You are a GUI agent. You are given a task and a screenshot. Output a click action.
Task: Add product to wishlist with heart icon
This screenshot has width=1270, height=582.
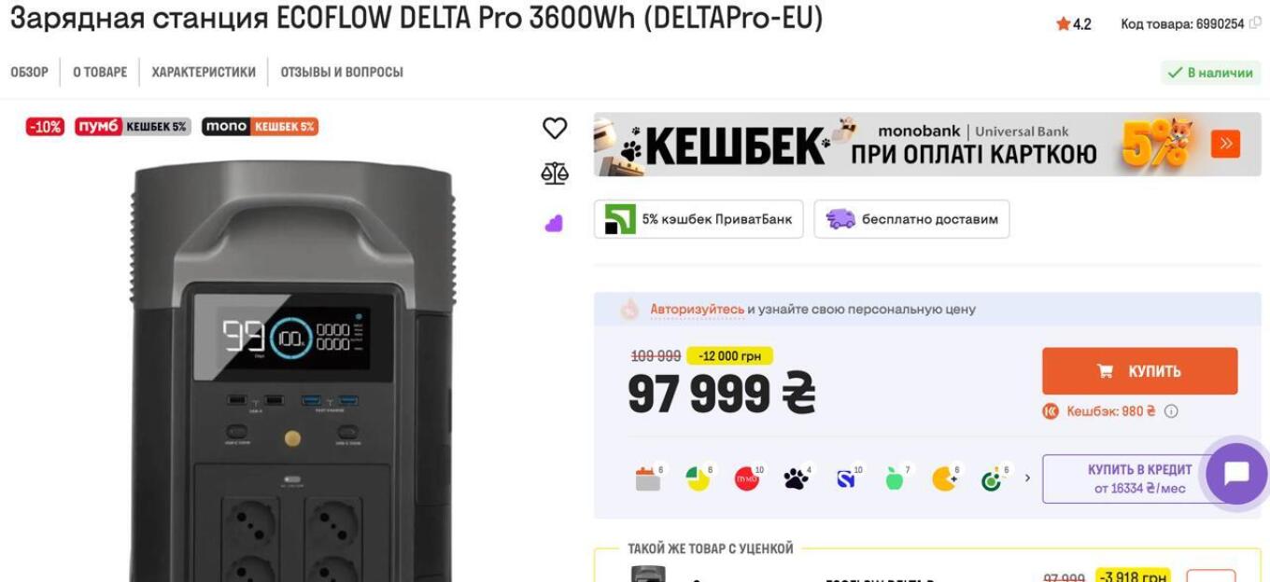[555, 128]
